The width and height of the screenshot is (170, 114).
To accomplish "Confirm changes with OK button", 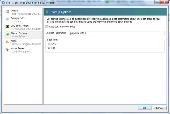I will 144,108.
